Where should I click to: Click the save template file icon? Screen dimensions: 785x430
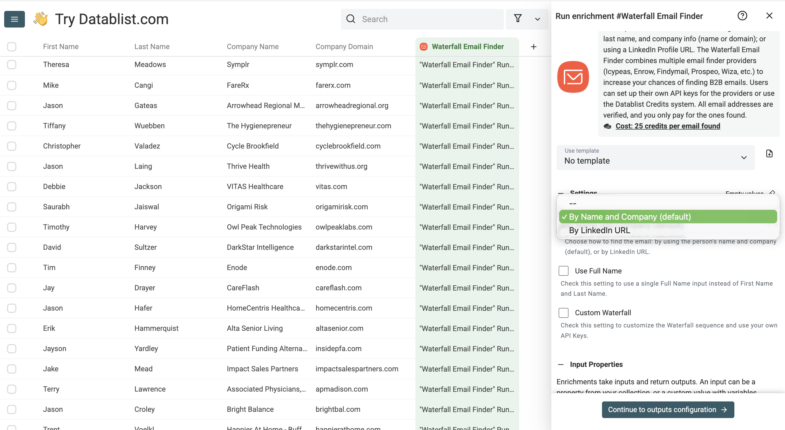769,154
